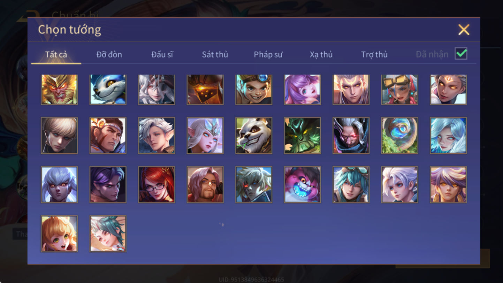The image size is (503, 283).
Task: Select the Đấu sĩ tab
Action: [x=162, y=54]
